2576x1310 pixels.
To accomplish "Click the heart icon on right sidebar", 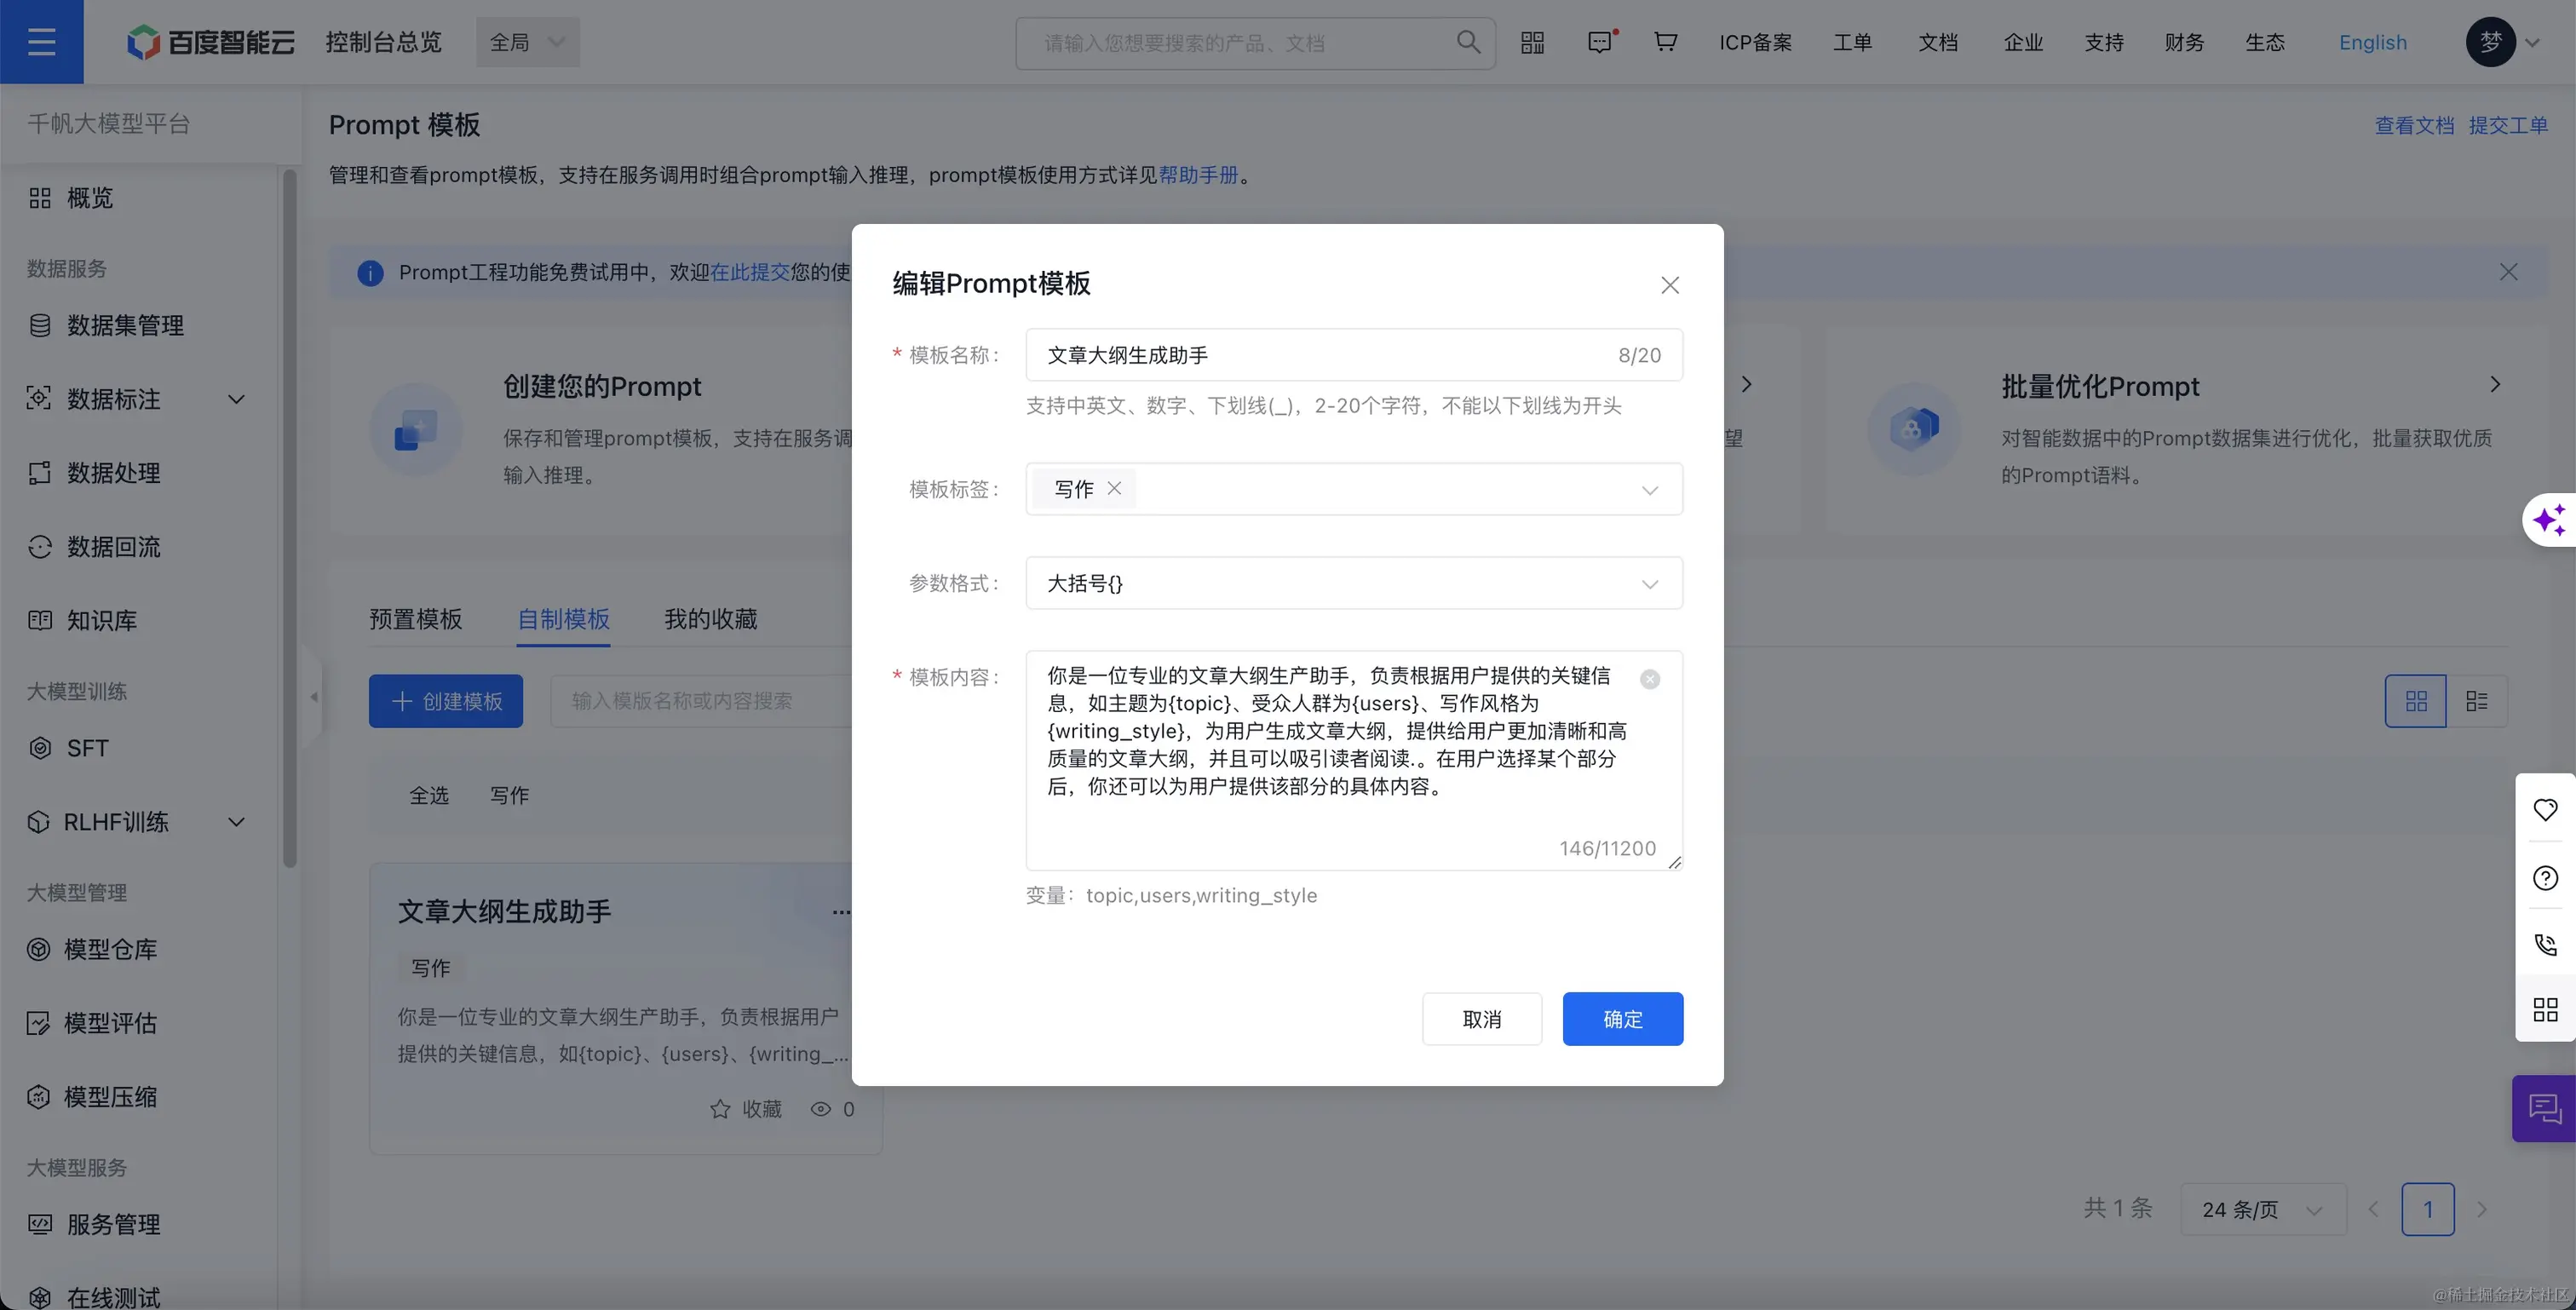I will click(x=2545, y=809).
